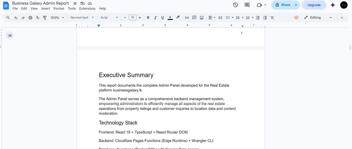Check the cloud document status icon
Image resolution: width=352 pixels, height=149 pixels.
tap(90, 4)
